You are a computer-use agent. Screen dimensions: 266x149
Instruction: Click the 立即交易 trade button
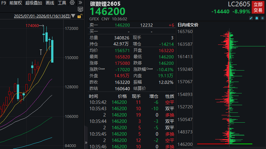point(257,8)
